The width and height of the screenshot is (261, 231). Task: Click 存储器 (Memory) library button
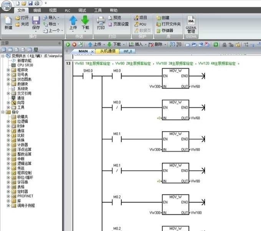pyautogui.click(x=165, y=30)
